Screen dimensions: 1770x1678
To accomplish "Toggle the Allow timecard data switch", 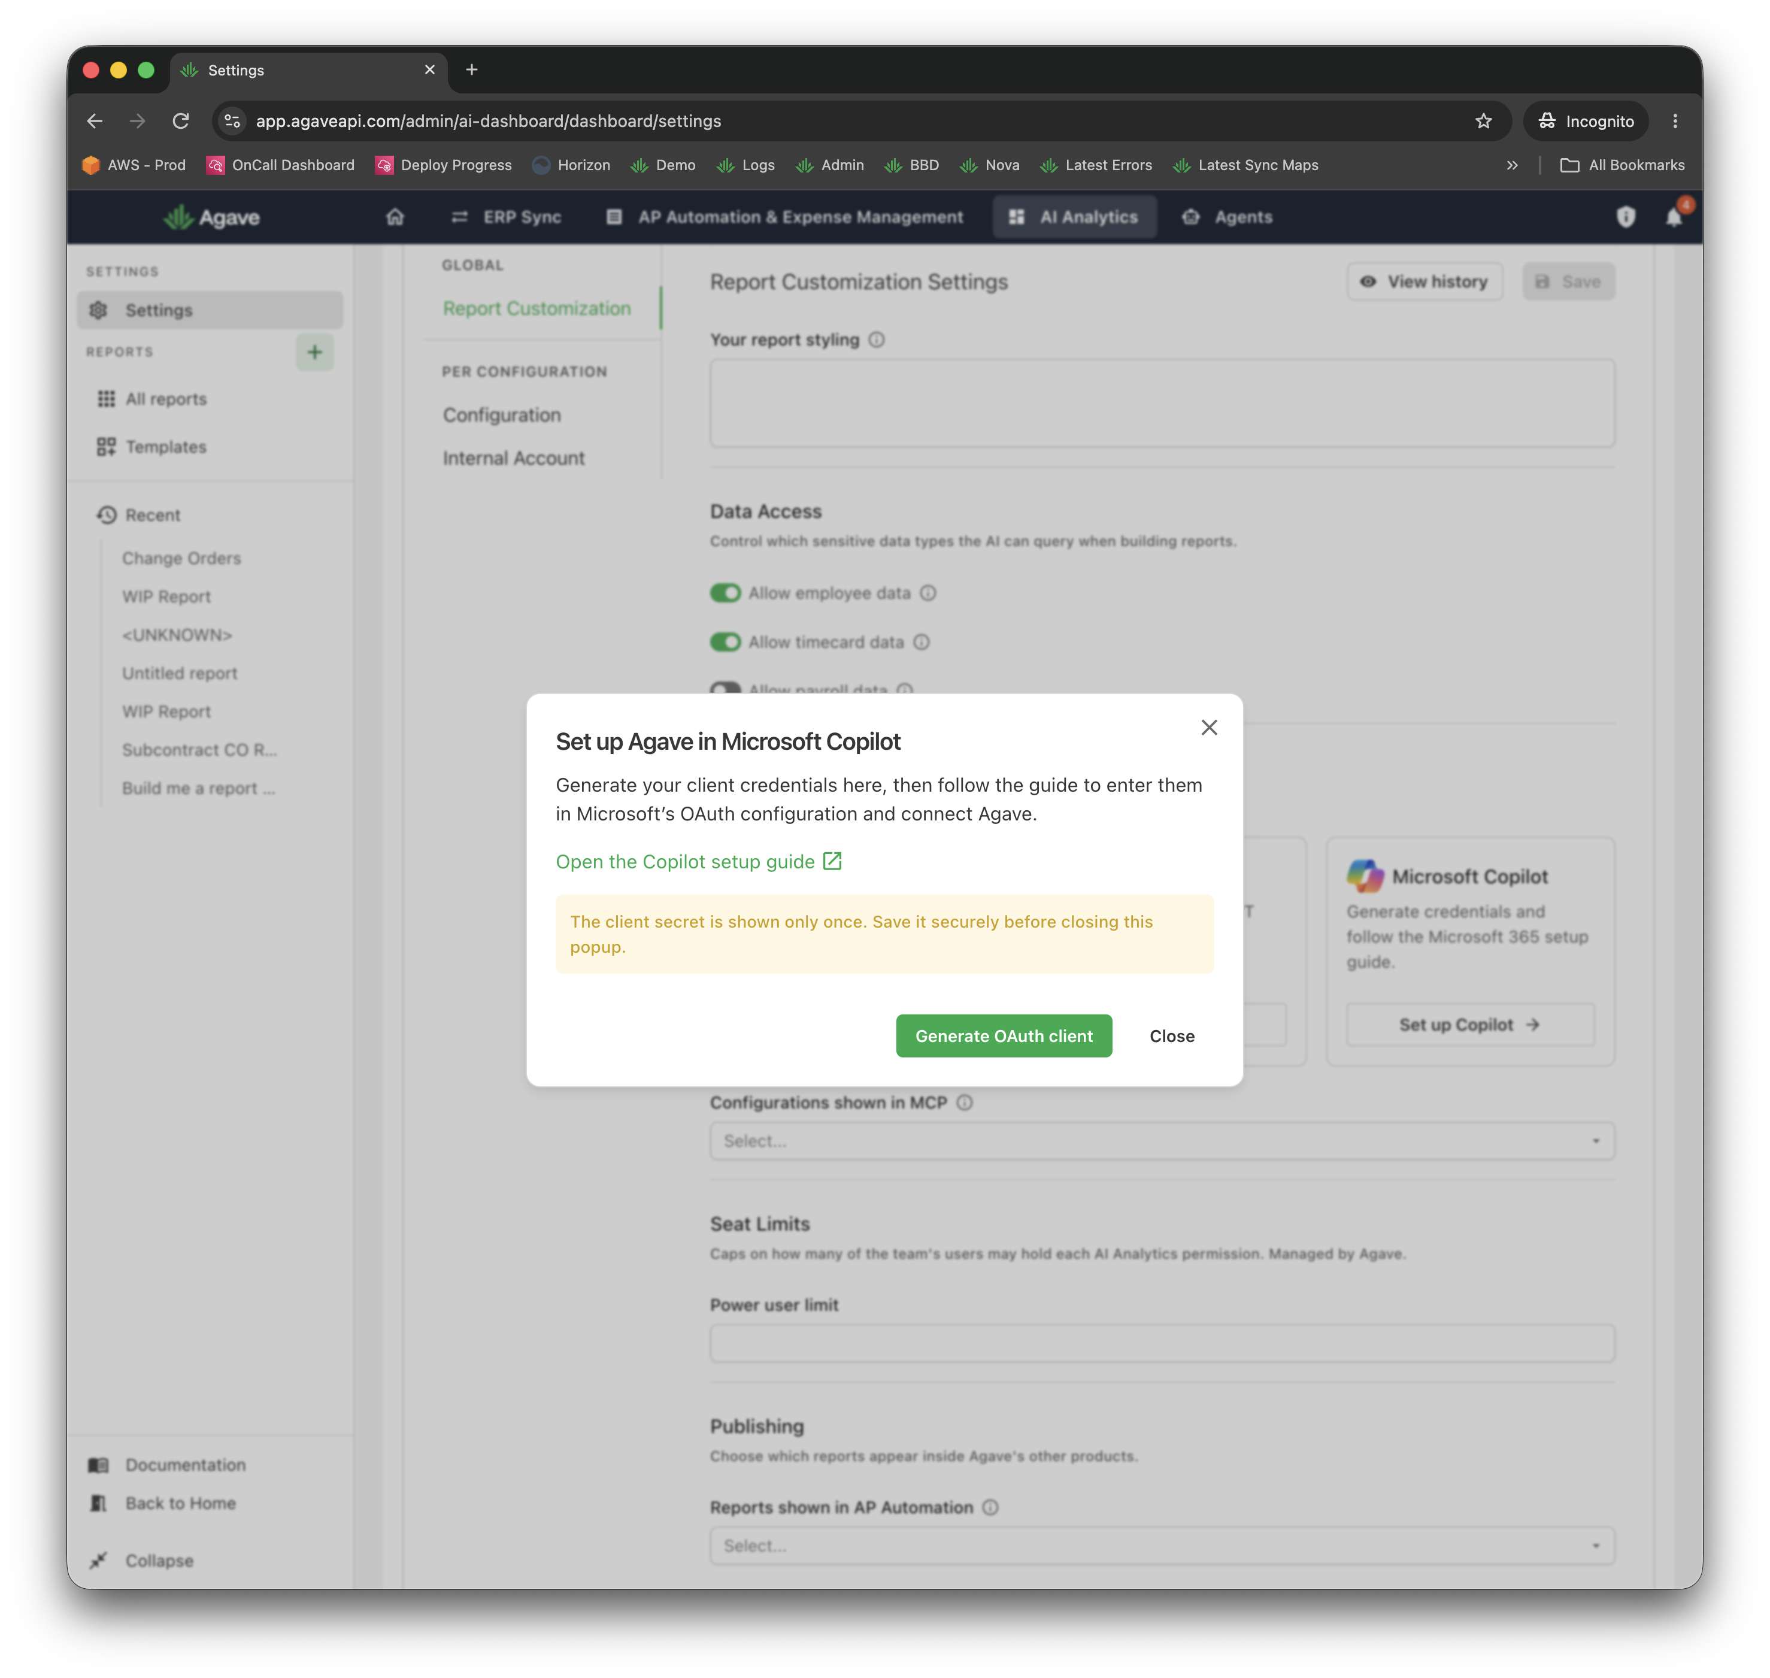I will pyautogui.click(x=725, y=642).
